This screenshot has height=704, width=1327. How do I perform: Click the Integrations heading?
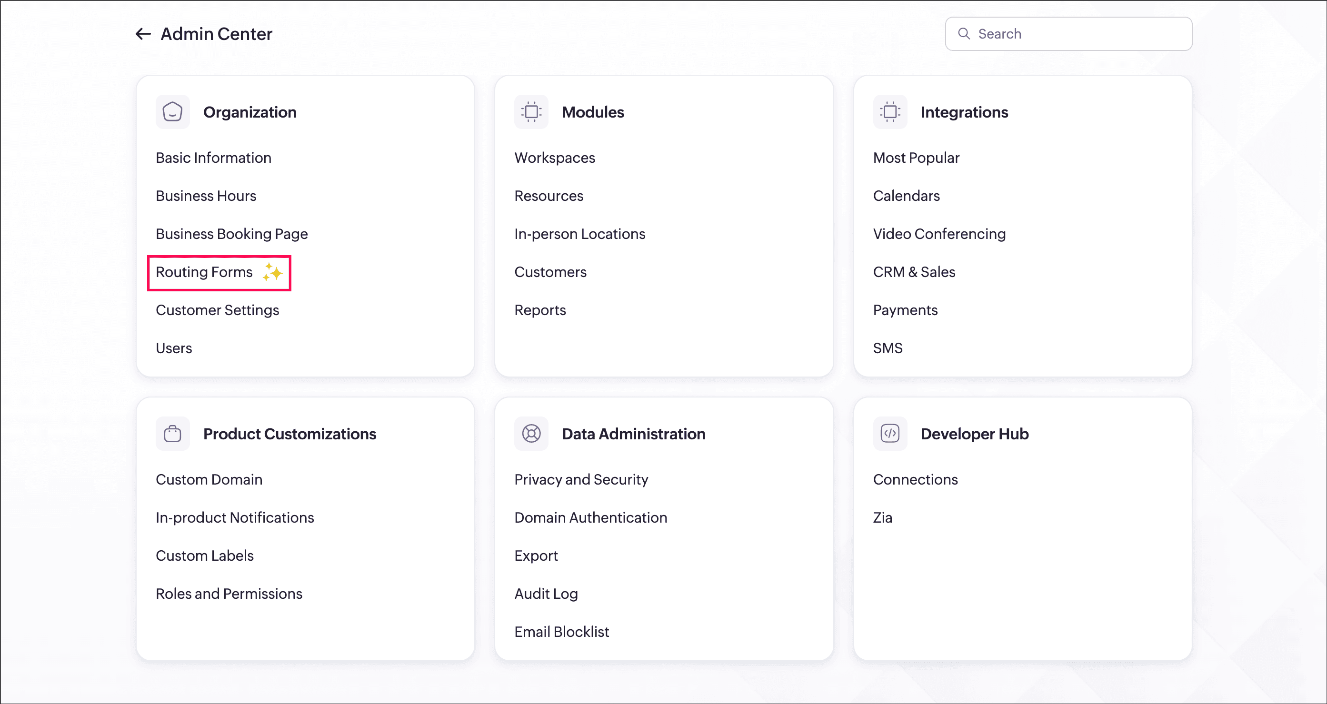click(x=964, y=112)
